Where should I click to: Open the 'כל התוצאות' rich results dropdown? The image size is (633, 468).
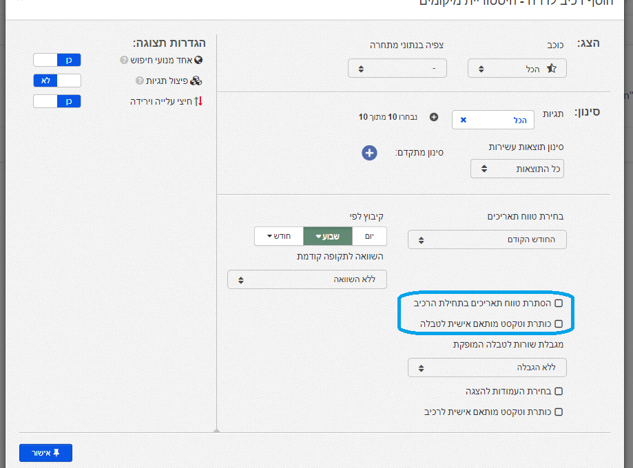517,169
